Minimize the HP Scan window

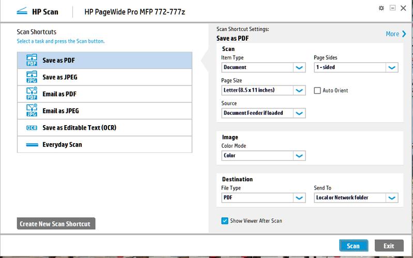click(392, 8)
